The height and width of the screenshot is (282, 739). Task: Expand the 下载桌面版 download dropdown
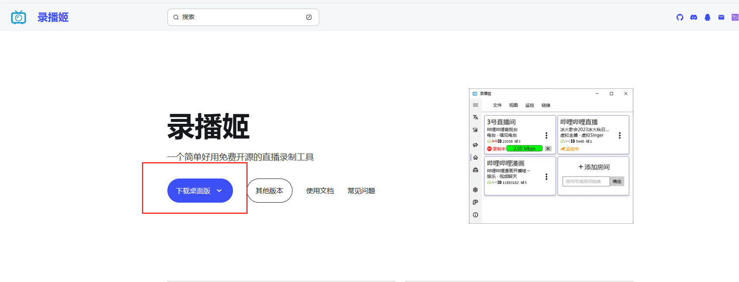(x=219, y=191)
